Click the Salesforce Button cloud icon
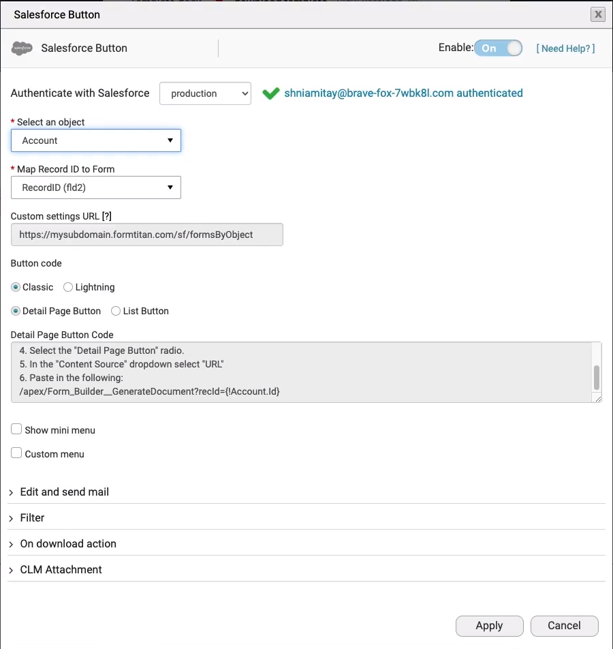The height and width of the screenshot is (649, 613). click(22, 48)
